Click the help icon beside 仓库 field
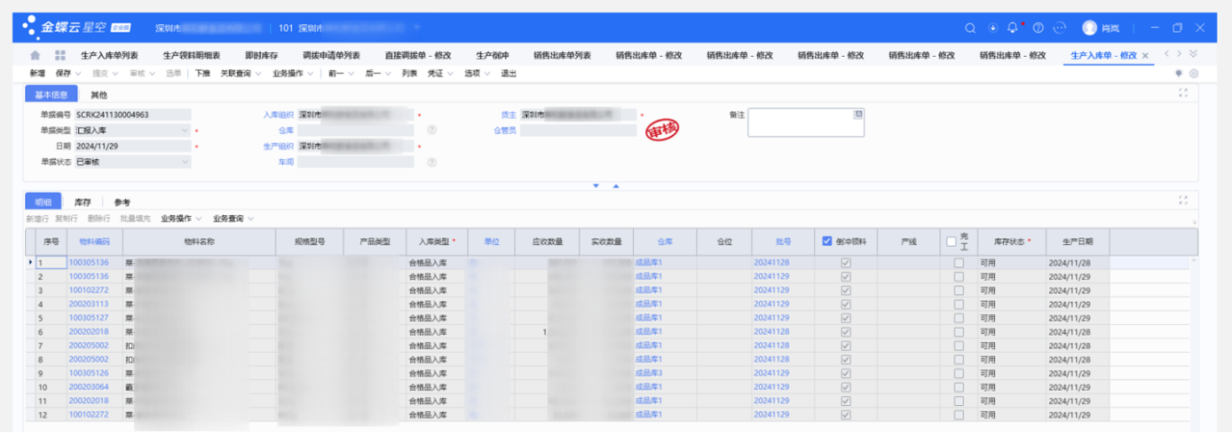Viewport: 1232px width, 433px height. coord(431,131)
